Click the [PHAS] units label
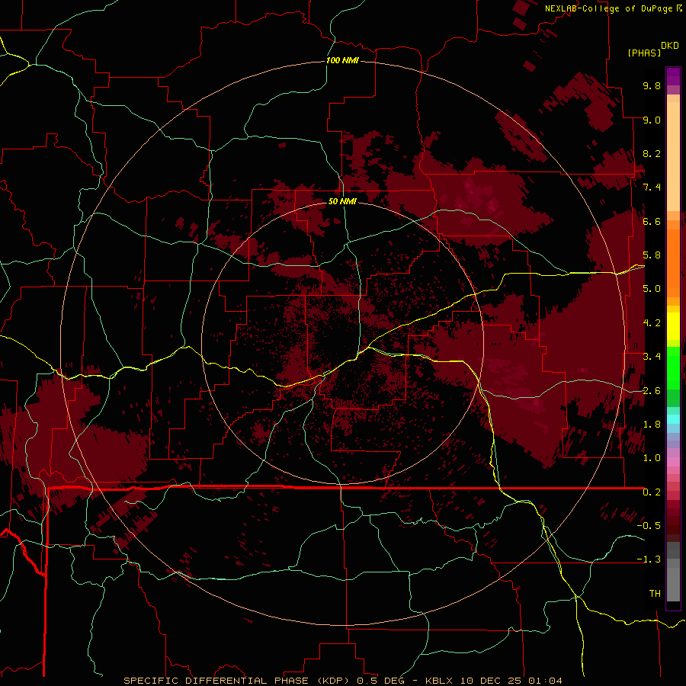 click(644, 53)
